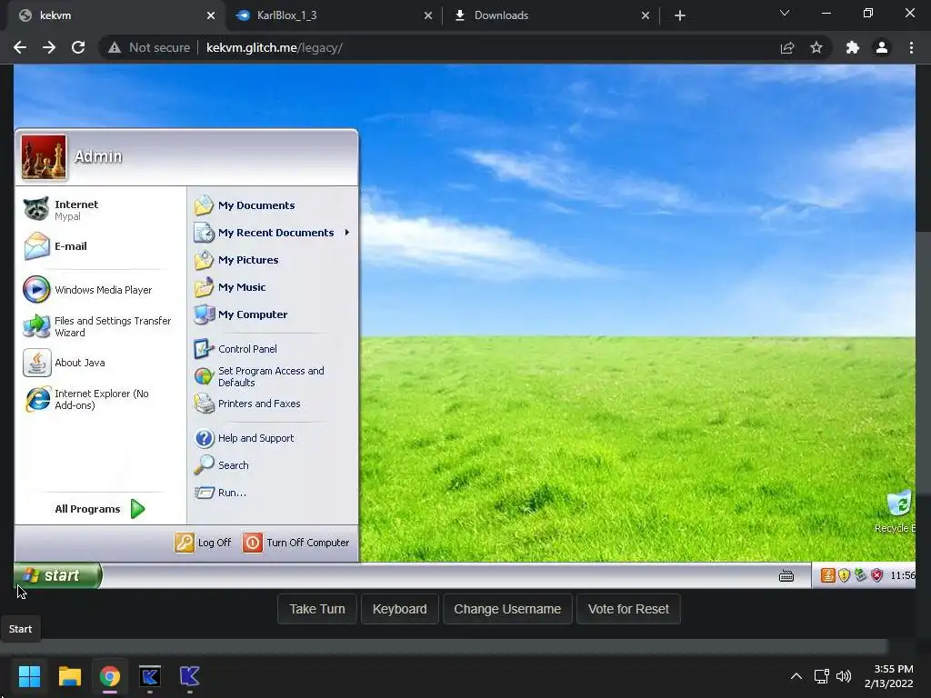
Task: Open Files and Settings Transfer Wizard icon
Action: [x=36, y=326]
